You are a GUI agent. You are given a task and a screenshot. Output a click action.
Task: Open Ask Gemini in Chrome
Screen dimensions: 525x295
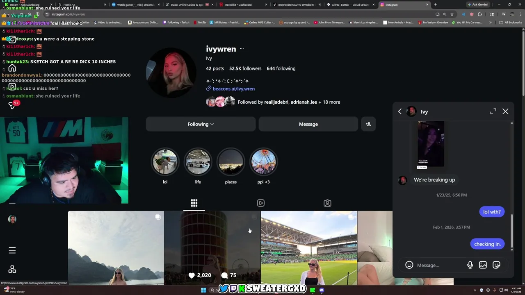point(477,5)
